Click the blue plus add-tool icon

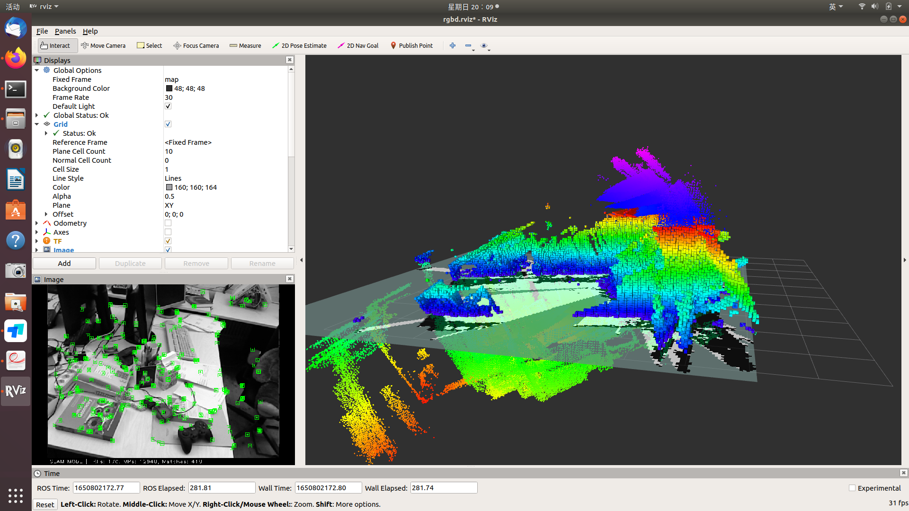click(453, 45)
